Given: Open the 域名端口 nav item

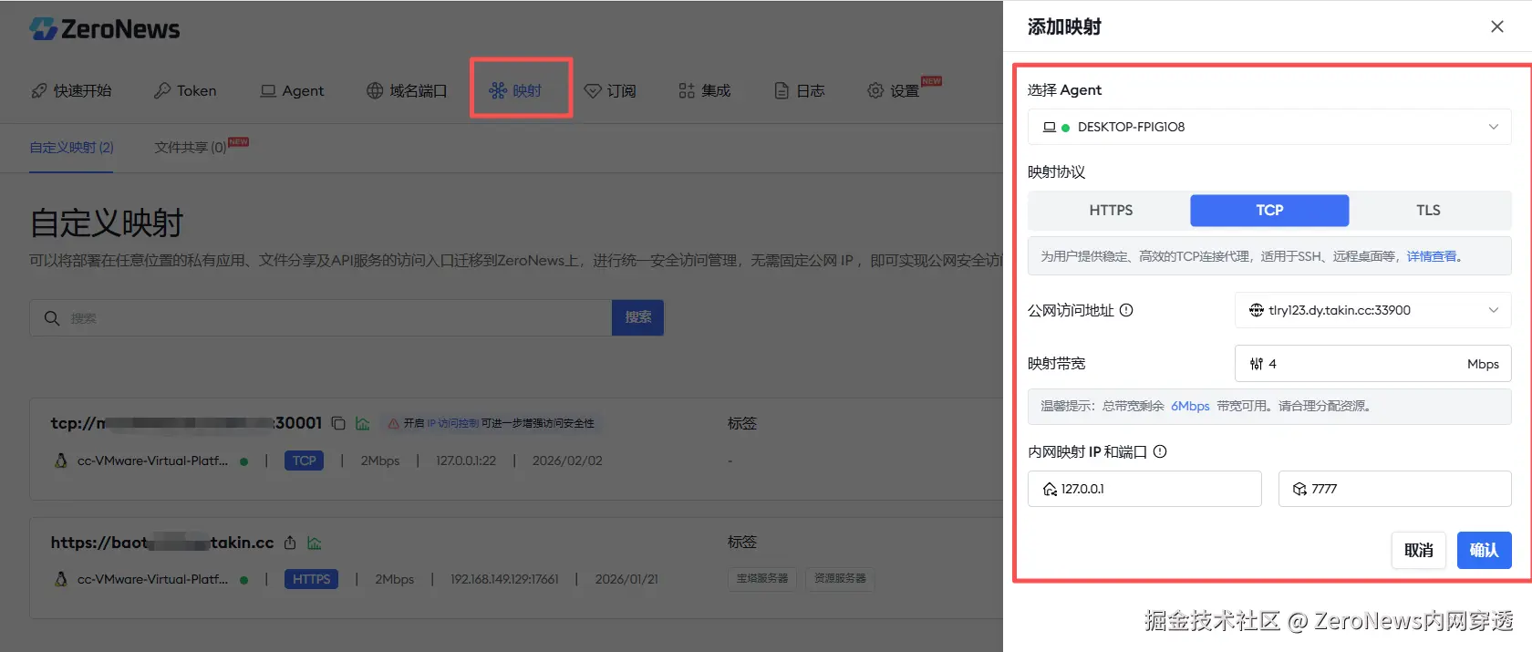Looking at the screenshot, I should click(x=407, y=90).
